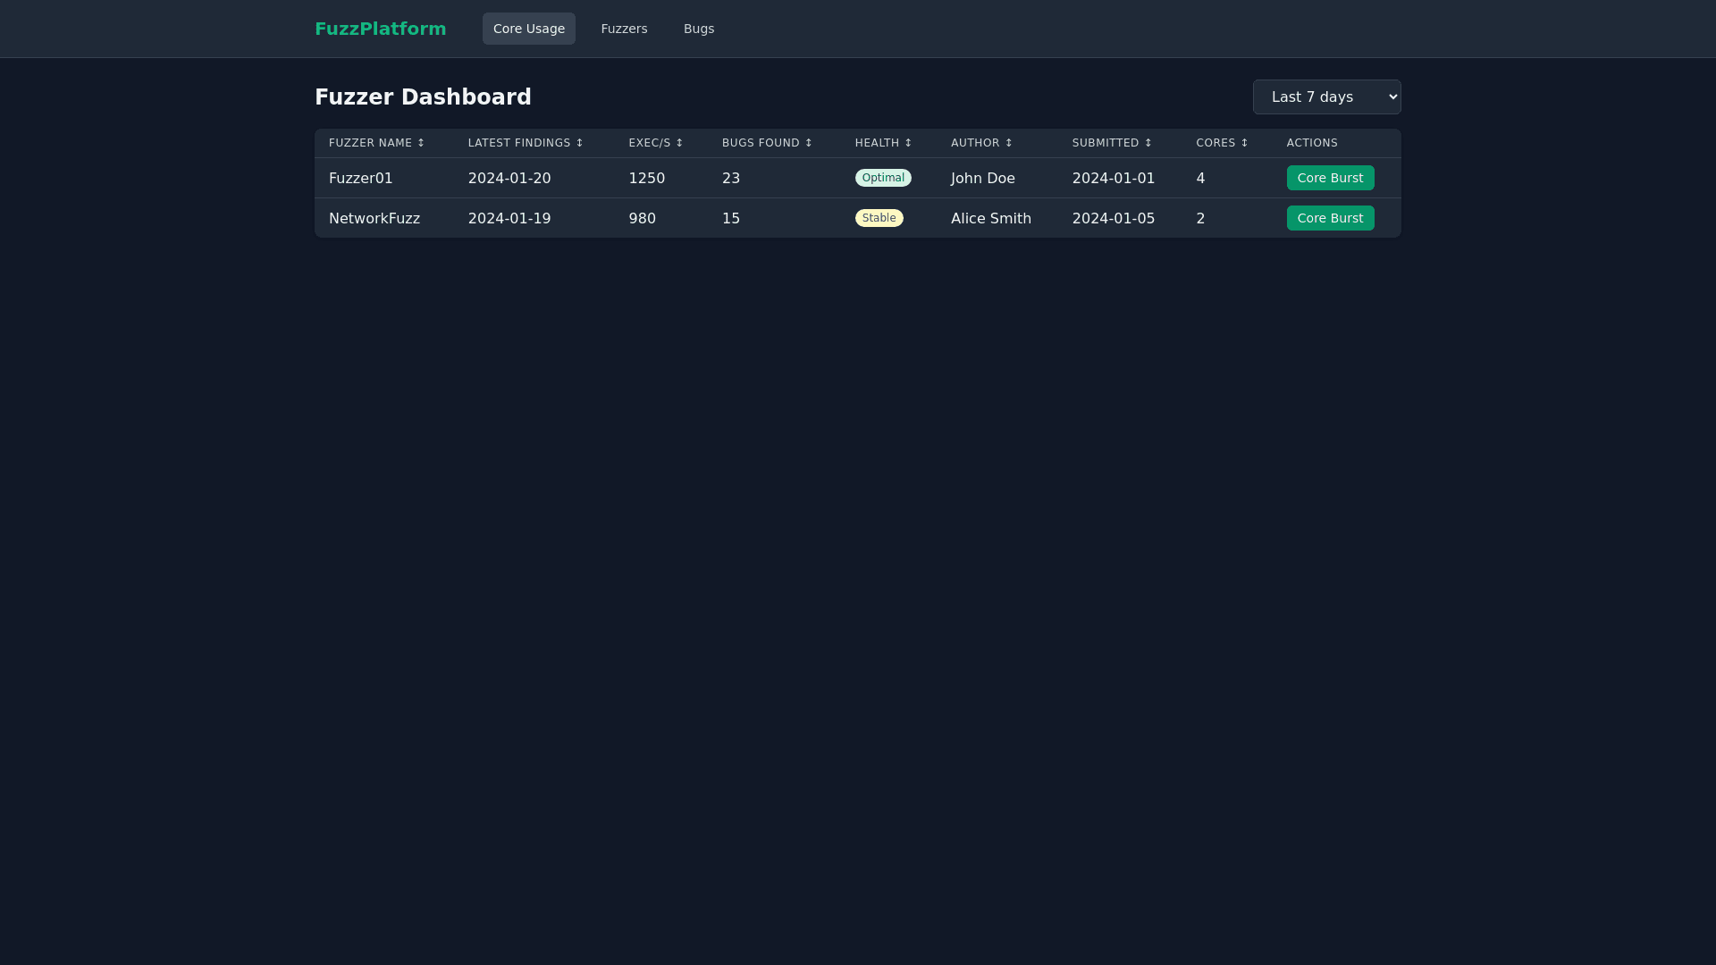Sort by Bugs Found column header
The width and height of the screenshot is (1716, 965).
point(767,143)
